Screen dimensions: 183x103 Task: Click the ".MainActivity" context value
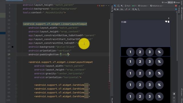[x=54, y=13]
